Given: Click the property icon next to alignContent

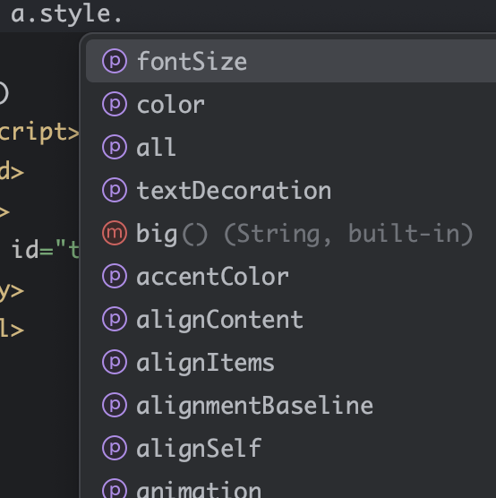Looking at the screenshot, I should tap(115, 319).
